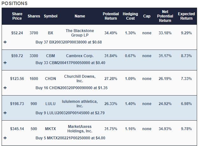Expand the MarketAxess Holdings MKTX row

click(x=5, y=138)
